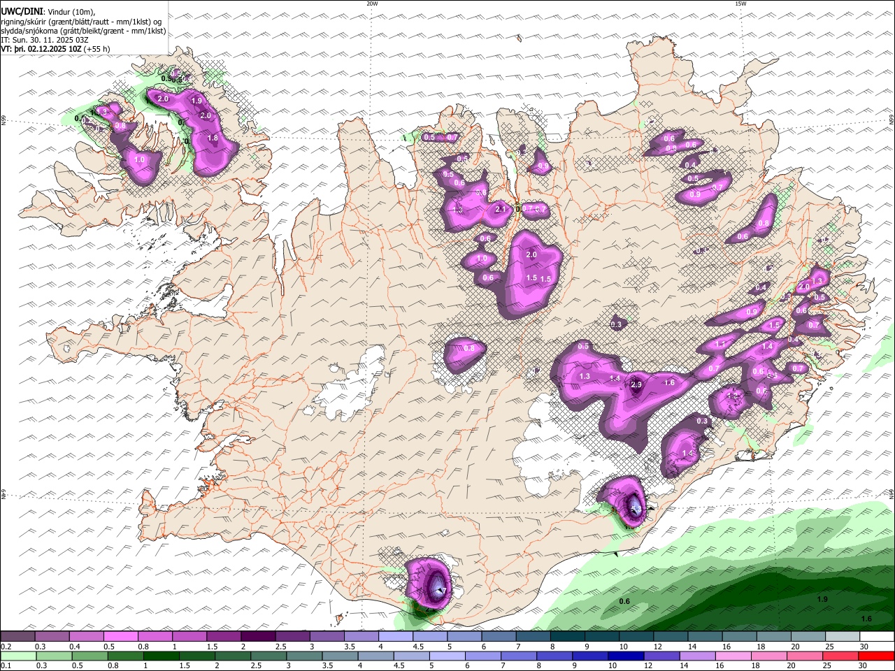
Task: Pick the dark teal upper swatch between 8 and 9
Action: (x=567, y=637)
